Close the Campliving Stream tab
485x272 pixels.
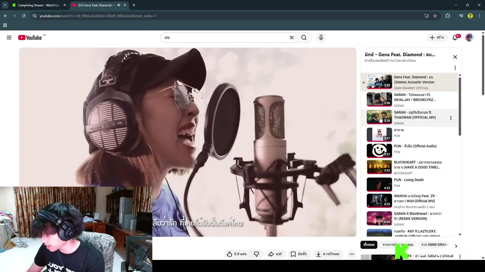tap(65, 5)
